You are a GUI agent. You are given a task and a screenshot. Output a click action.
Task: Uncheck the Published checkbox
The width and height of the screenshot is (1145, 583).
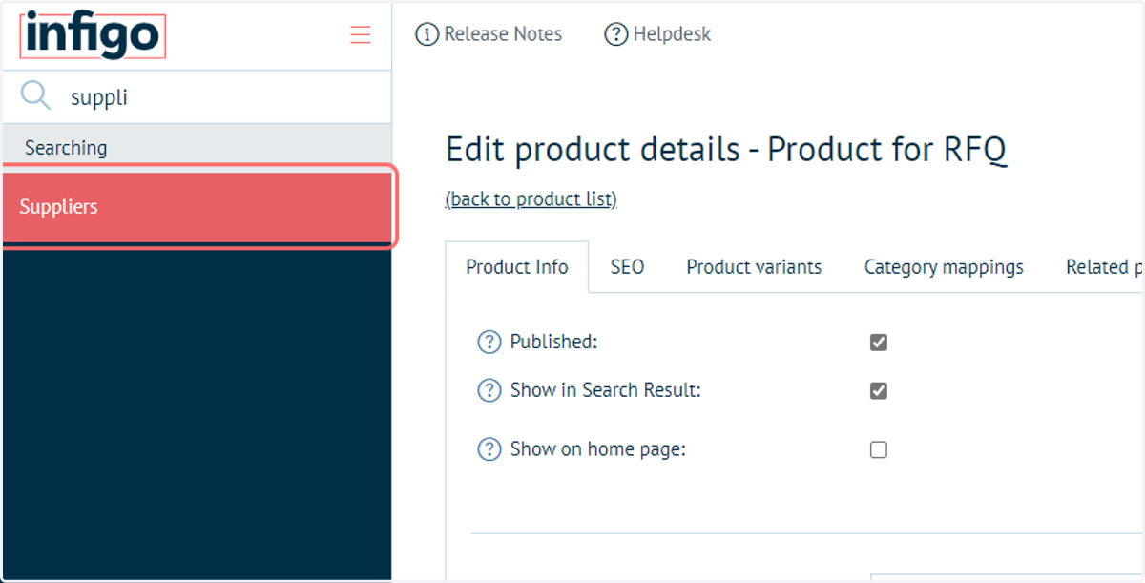pyautogui.click(x=879, y=343)
